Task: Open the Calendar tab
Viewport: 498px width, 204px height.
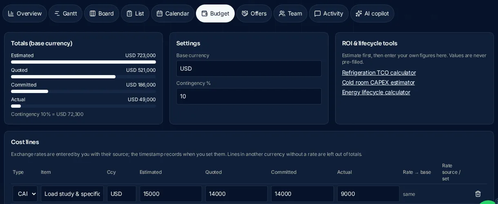Action: (x=173, y=13)
